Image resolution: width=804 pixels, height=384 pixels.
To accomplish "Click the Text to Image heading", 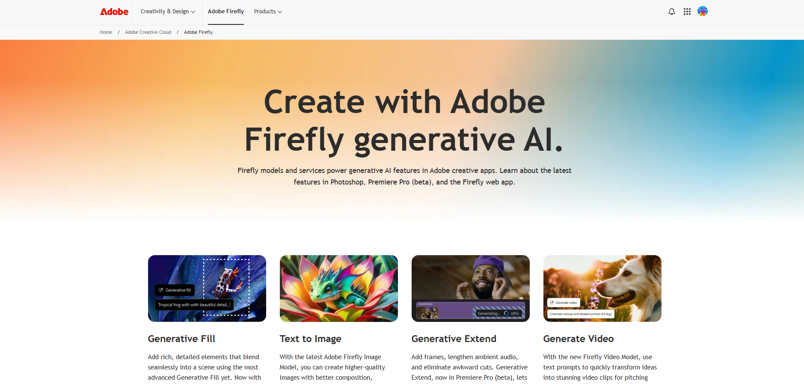I will click(x=311, y=339).
